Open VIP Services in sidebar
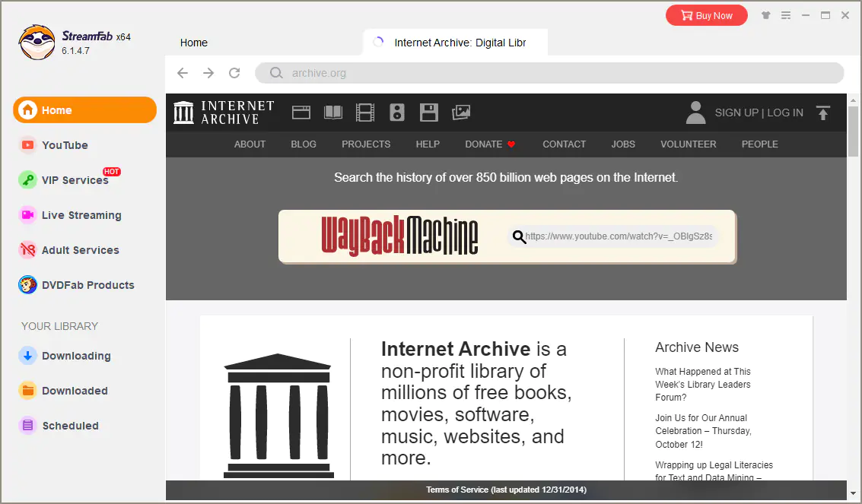This screenshot has width=862, height=504. [x=75, y=180]
